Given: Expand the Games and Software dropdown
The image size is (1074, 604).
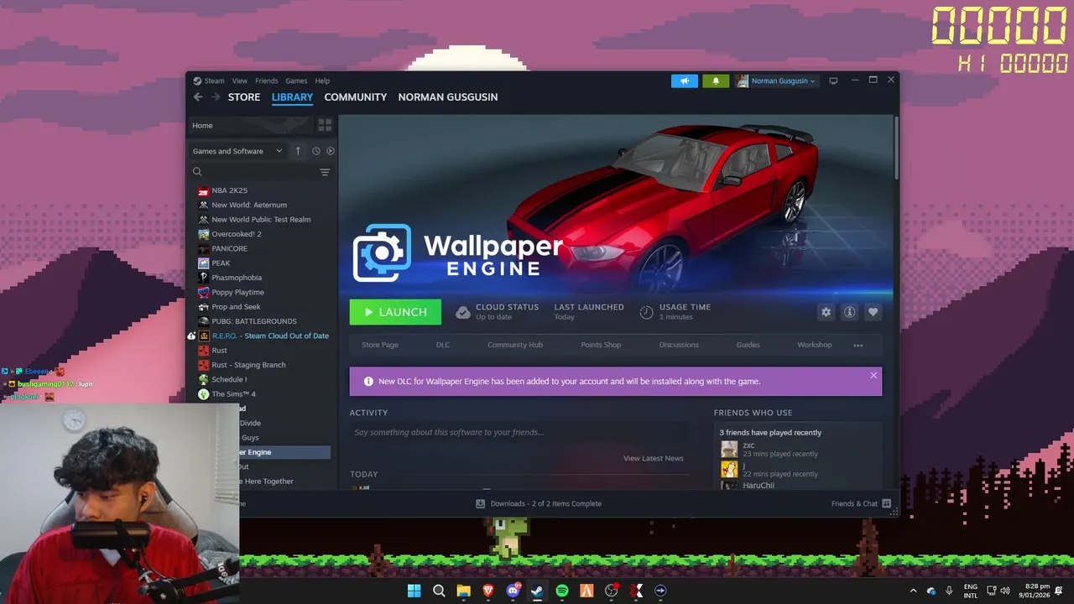Looking at the screenshot, I should coord(237,151).
